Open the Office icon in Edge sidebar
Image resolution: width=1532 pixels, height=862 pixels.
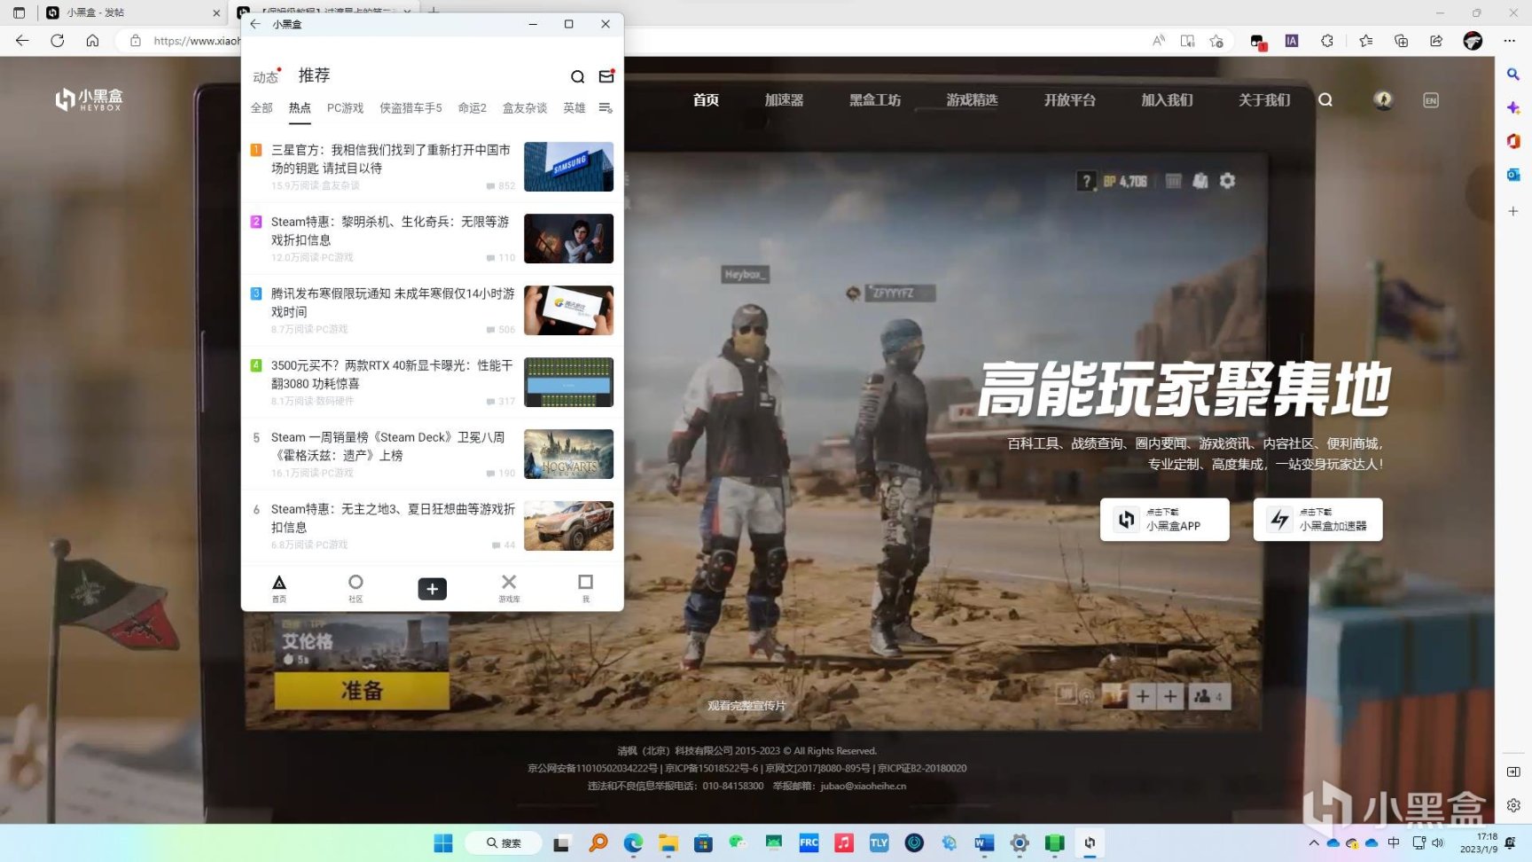click(1513, 141)
